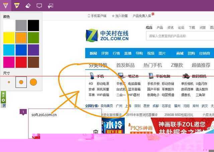Screen dimensions: 214x152
Task: Open 直播 in blue navigation bar
Action: point(128,53)
